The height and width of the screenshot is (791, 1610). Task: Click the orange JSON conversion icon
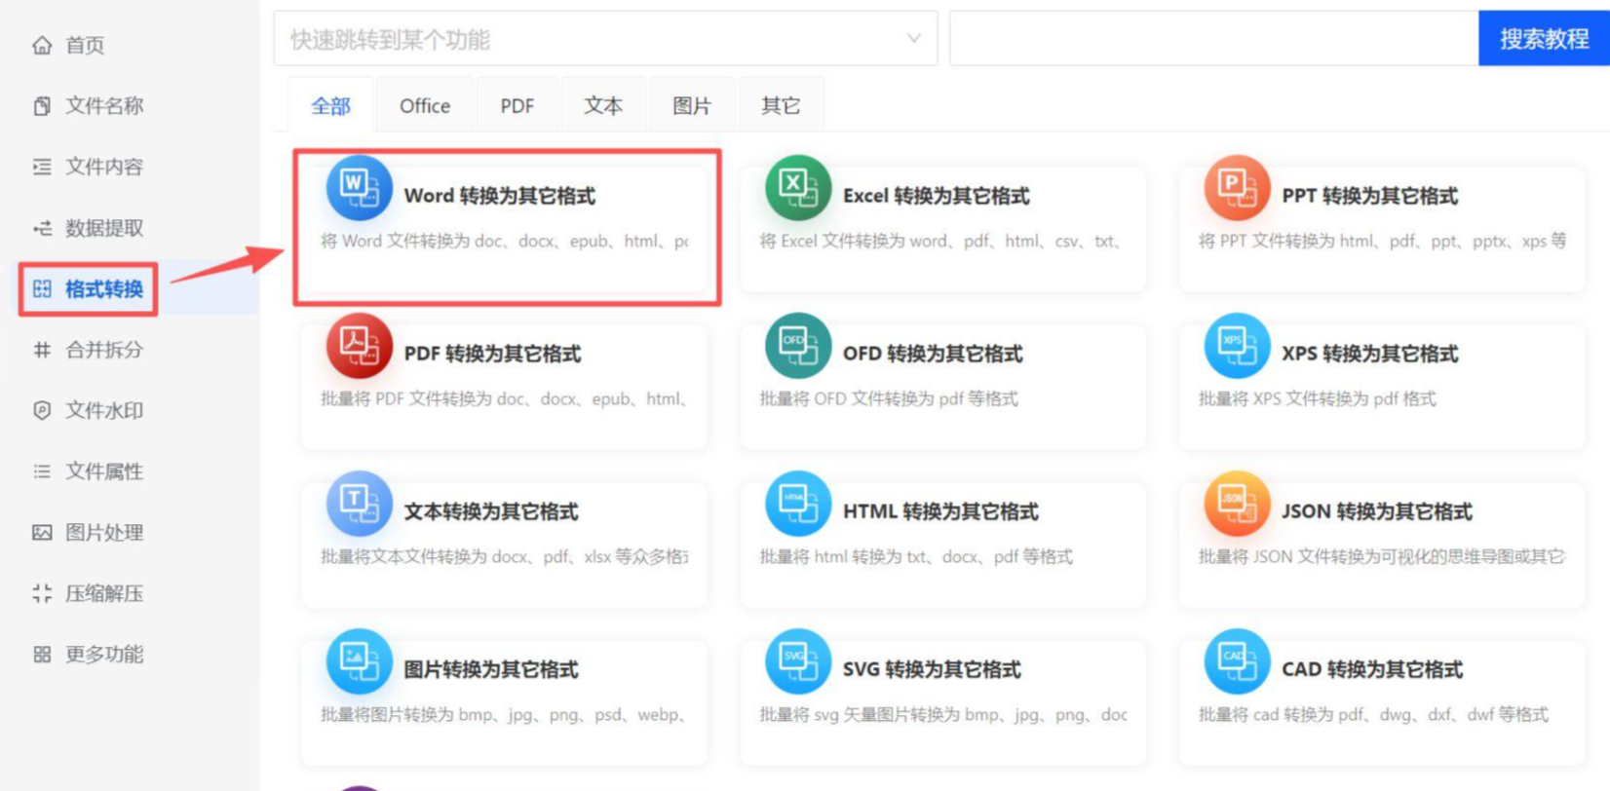(1237, 504)
